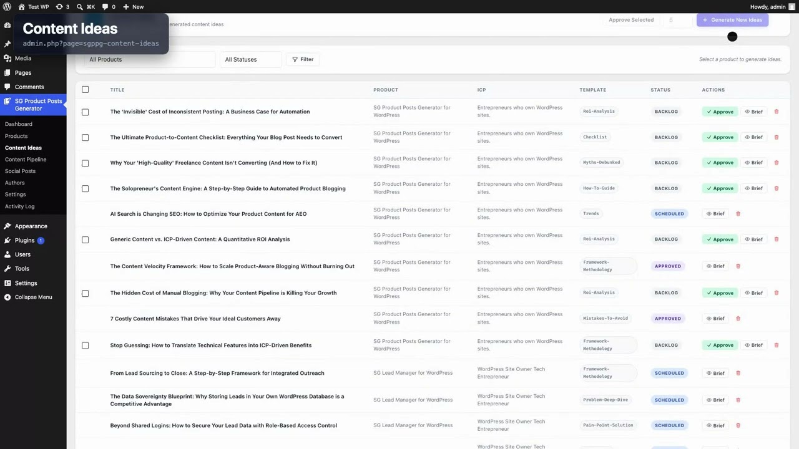
Task: Open the Social Posts submenu item
Action: point(20,171)
